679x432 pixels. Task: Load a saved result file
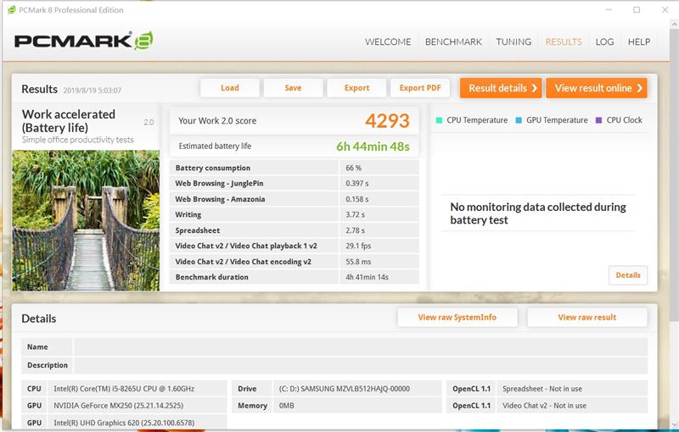[230, 88]
